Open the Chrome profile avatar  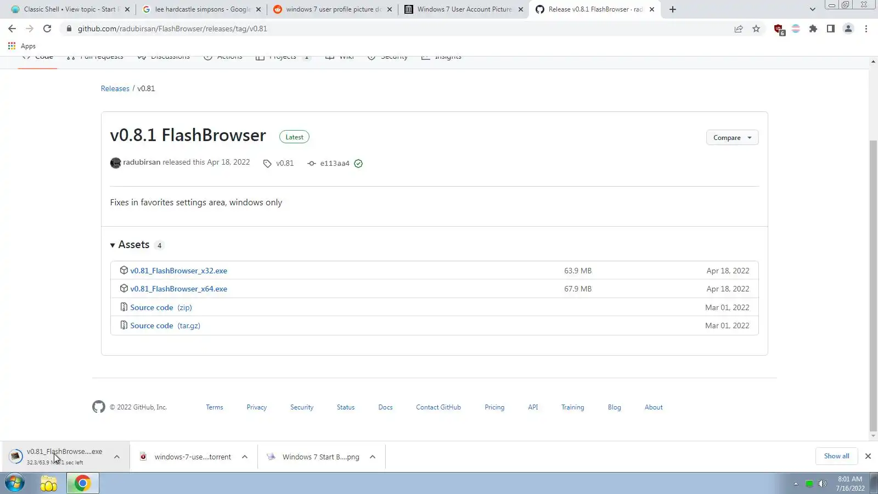click(x=848, y=29)
